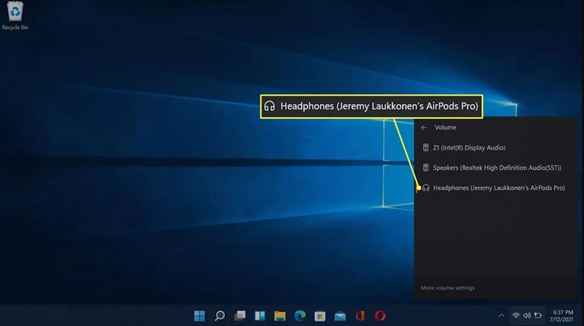
Task: Launch File Explorer from the taskbar
Action: pyautogui.click(x=280, y=316)
